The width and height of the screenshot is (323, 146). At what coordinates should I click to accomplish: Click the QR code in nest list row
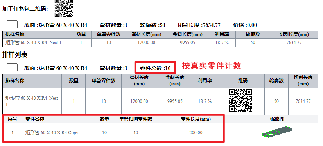tap(240, 101)
